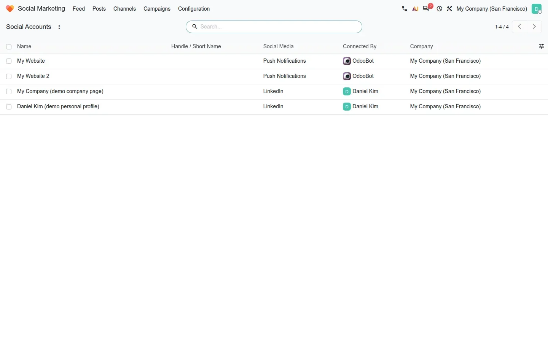Screen dimensions: 548x342
Task: Check the My Website row checkbox
Action: coord(9,61)
